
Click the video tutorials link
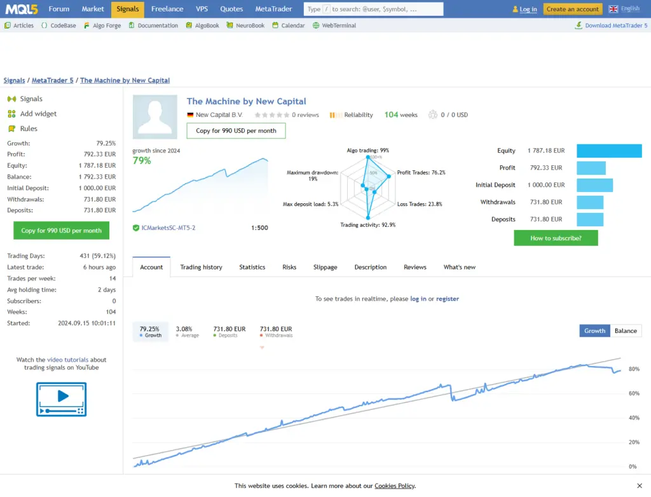[x=67, y=360]
